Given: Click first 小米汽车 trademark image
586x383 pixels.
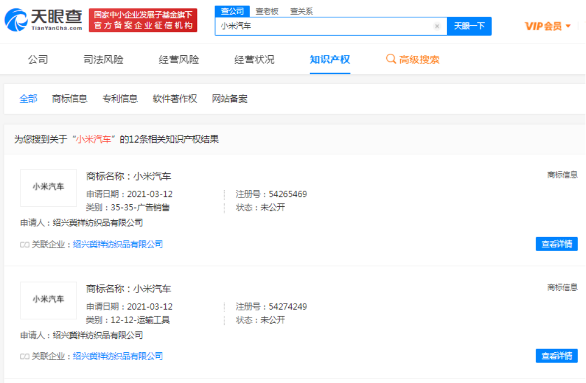Looking at the screenshot, I should [48, 188].
